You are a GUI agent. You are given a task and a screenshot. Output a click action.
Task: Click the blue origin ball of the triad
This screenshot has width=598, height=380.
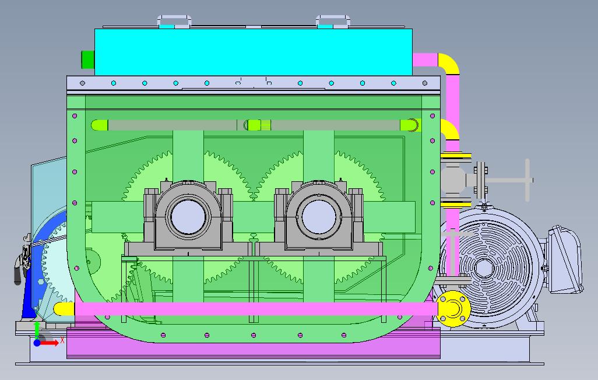pos(37,343)
